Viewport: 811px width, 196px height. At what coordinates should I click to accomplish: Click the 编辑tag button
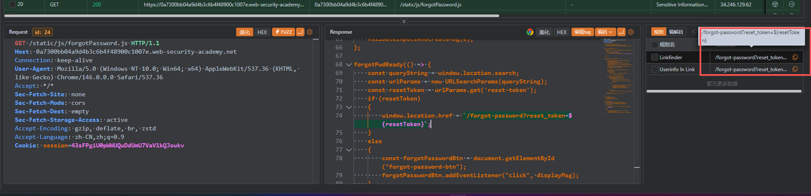tap(582, 32)
